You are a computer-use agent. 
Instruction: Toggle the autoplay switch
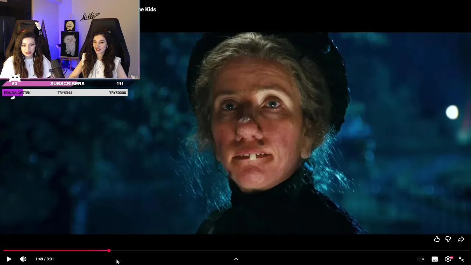click(x=421, y=259)
